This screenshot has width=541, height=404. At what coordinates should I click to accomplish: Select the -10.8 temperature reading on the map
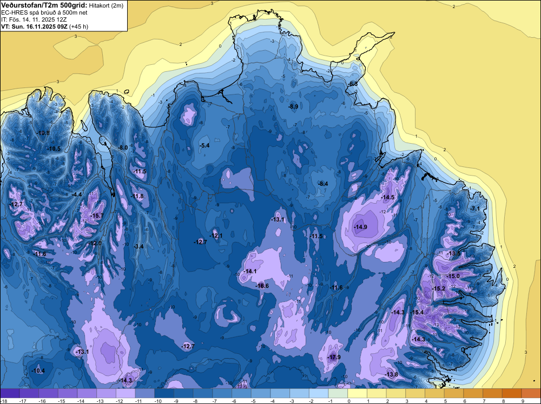(x=43, y=133)
